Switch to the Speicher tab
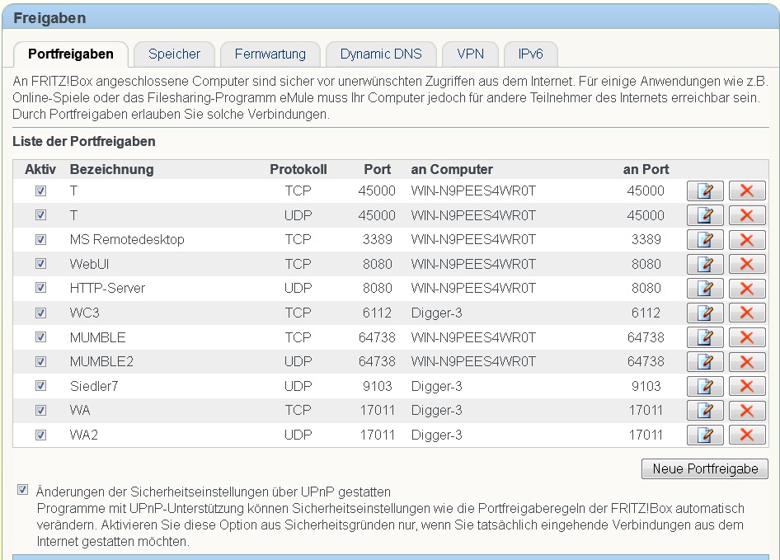This screenshot has width=780, height=560. click(174, 54)
